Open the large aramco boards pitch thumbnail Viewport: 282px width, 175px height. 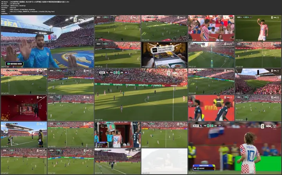(141, 95)
